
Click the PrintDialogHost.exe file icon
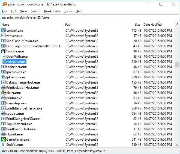(4, 129)
